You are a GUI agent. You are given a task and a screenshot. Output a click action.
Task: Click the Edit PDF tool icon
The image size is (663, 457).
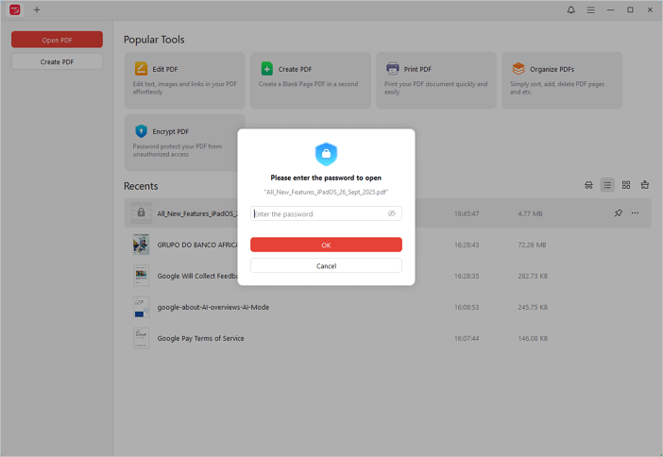click(x=141, y=69)
